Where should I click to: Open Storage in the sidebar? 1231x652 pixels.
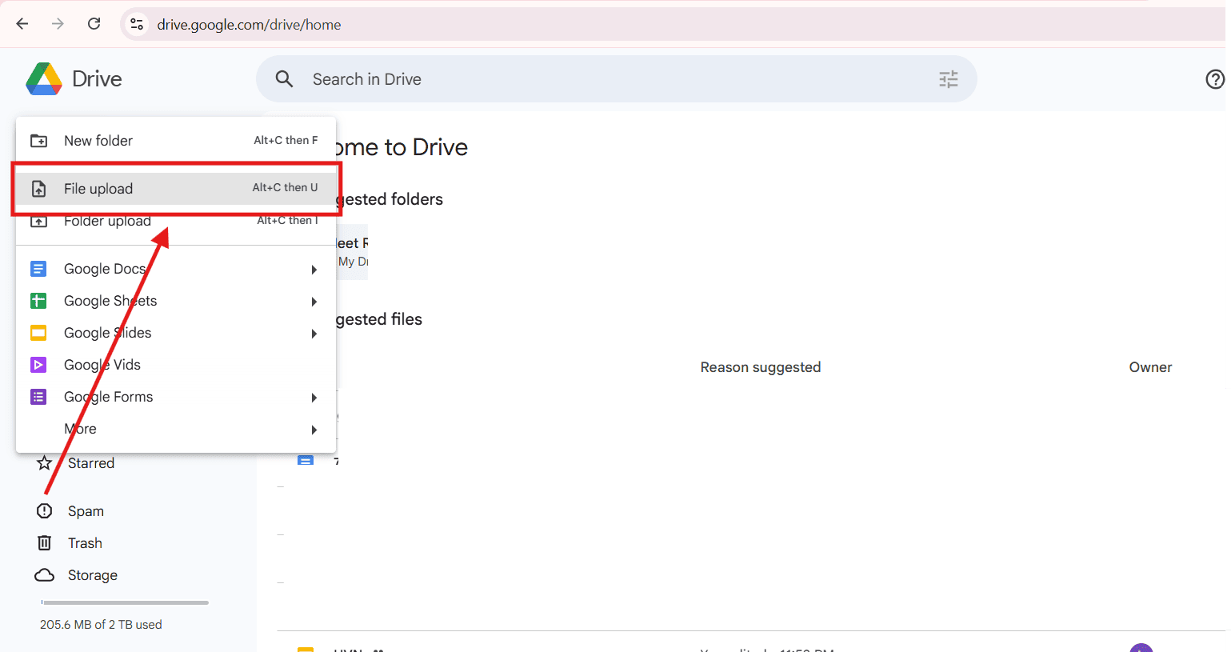(x=93, y=575)
